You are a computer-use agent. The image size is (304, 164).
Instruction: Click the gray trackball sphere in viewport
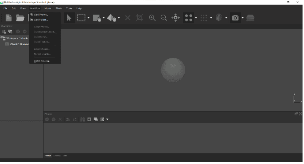(173, 70)
